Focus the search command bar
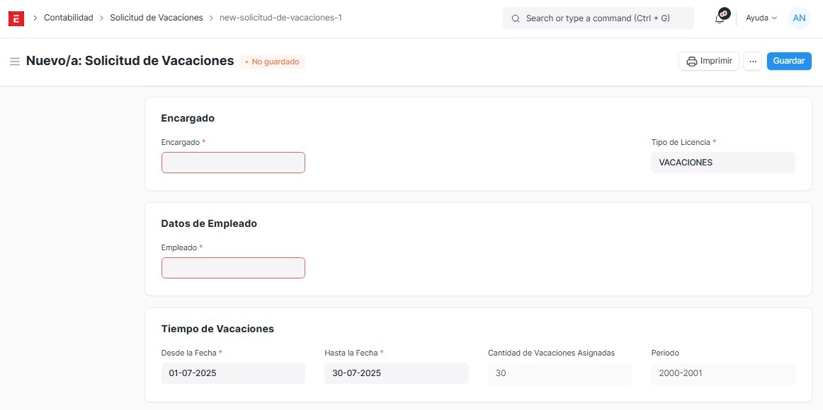This screenshot has width=823, height=410. tap(598, 18)
